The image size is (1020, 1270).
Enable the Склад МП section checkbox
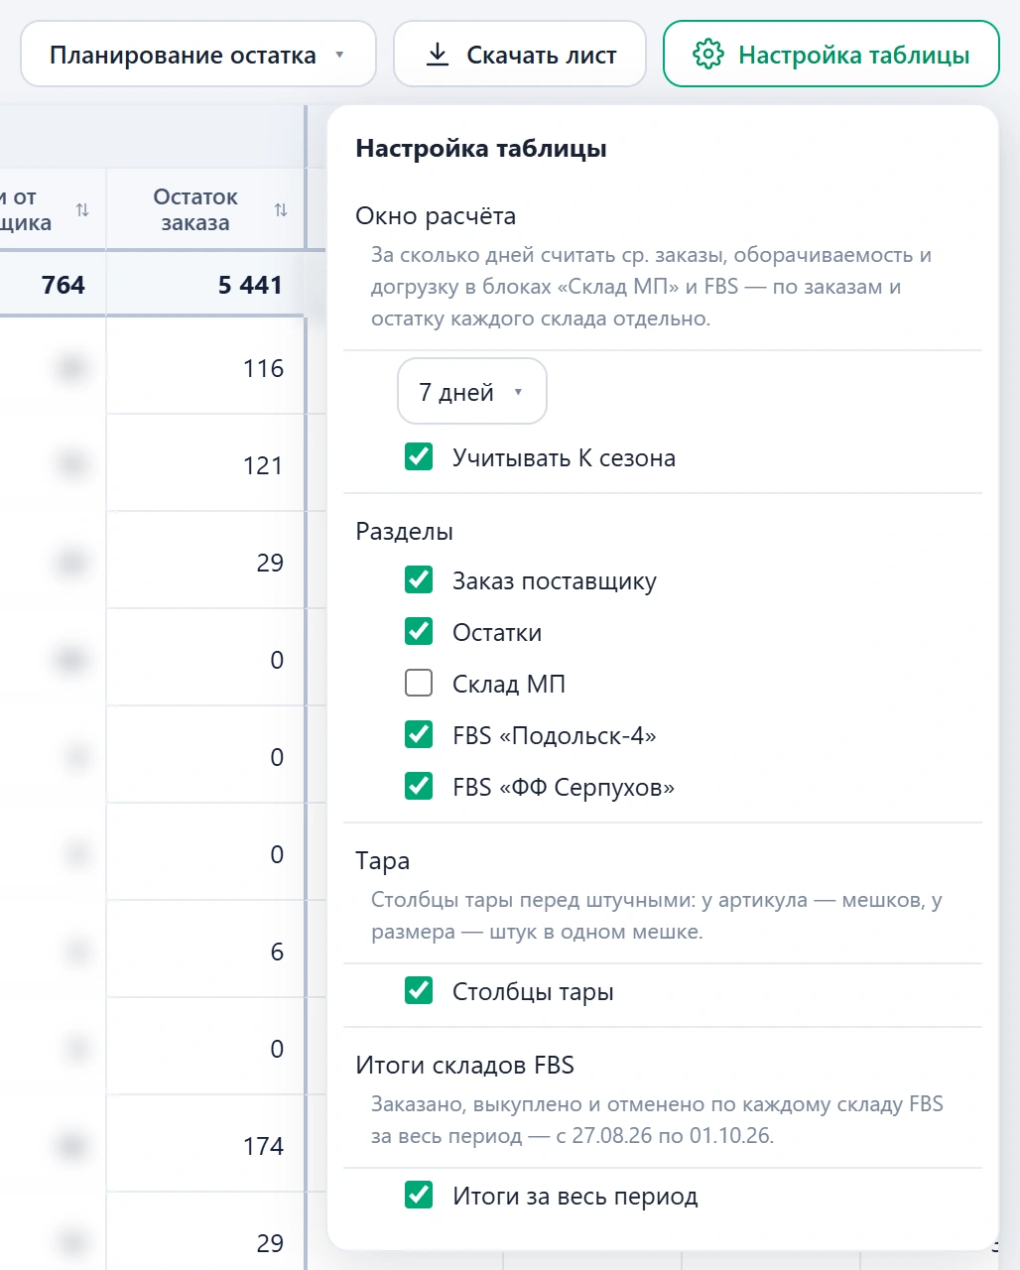click(419, 684)
